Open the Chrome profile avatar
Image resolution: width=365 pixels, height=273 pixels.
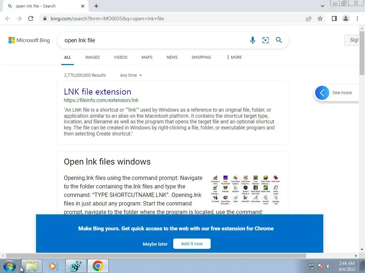[346, 18]
